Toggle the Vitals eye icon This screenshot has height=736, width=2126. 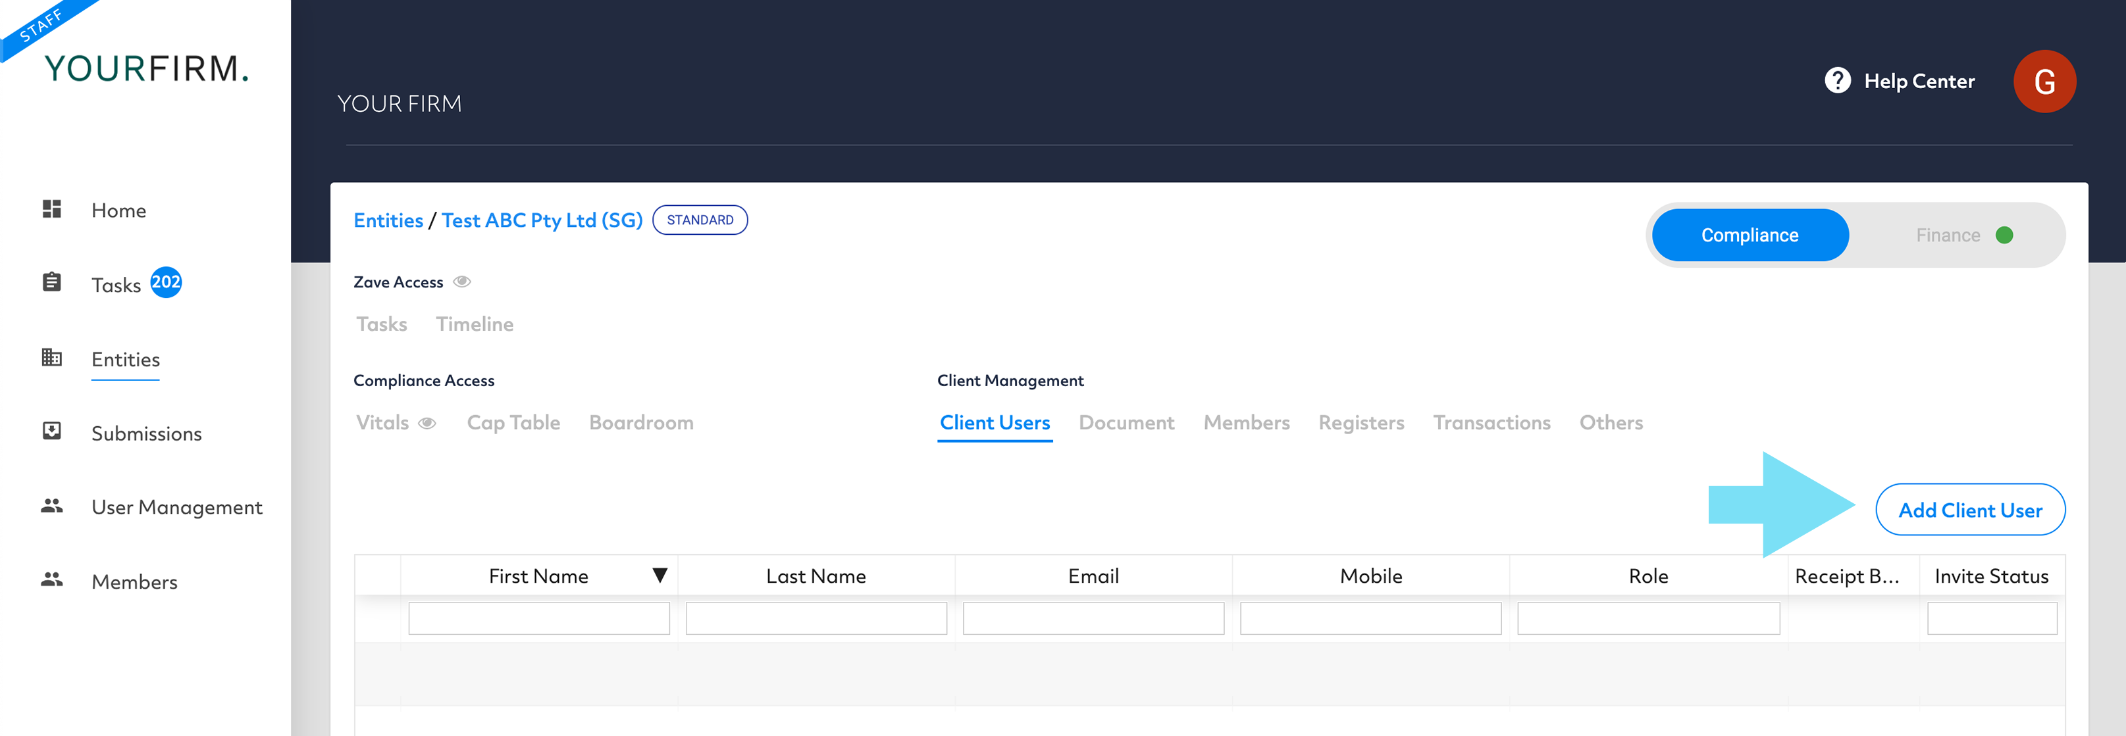[x=427, y=424]
